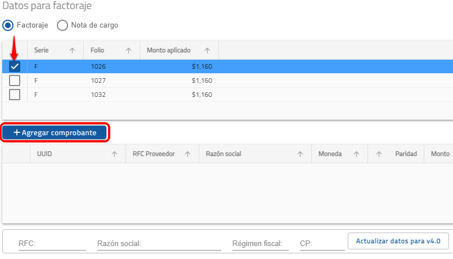The width and height of the screenshot is (453, 259).
Task: Sort by Moneda column arrow
Action: (356, 154)
